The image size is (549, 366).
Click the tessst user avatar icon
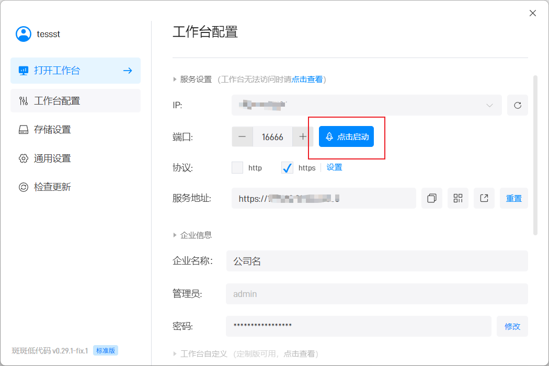tap(24, 34)
